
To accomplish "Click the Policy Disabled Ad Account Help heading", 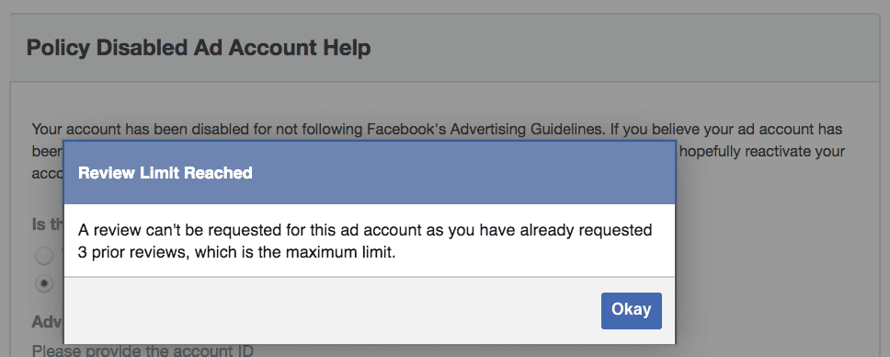I will tap(199, 48).
